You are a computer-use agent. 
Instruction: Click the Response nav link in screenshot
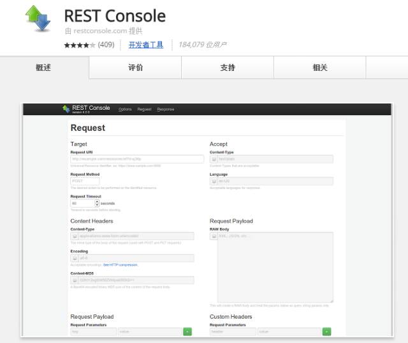[x=166, y=109]
